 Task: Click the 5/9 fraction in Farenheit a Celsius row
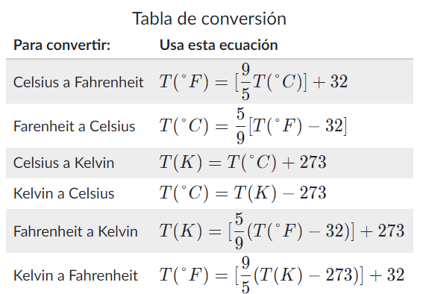point(240,126)
